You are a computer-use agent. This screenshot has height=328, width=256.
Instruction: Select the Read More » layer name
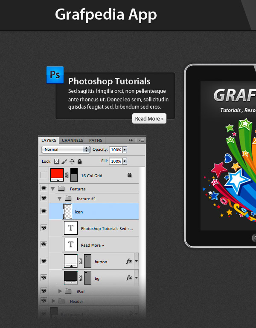coord(93,245)
